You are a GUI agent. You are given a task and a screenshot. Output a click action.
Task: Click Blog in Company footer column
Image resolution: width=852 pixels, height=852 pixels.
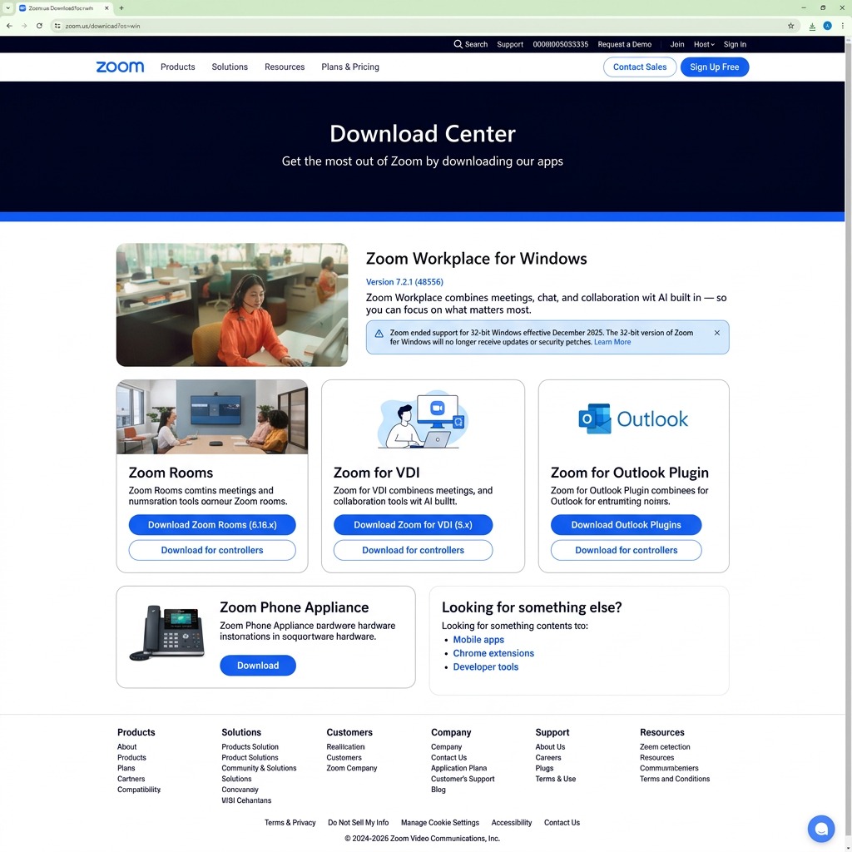point(438,790)
